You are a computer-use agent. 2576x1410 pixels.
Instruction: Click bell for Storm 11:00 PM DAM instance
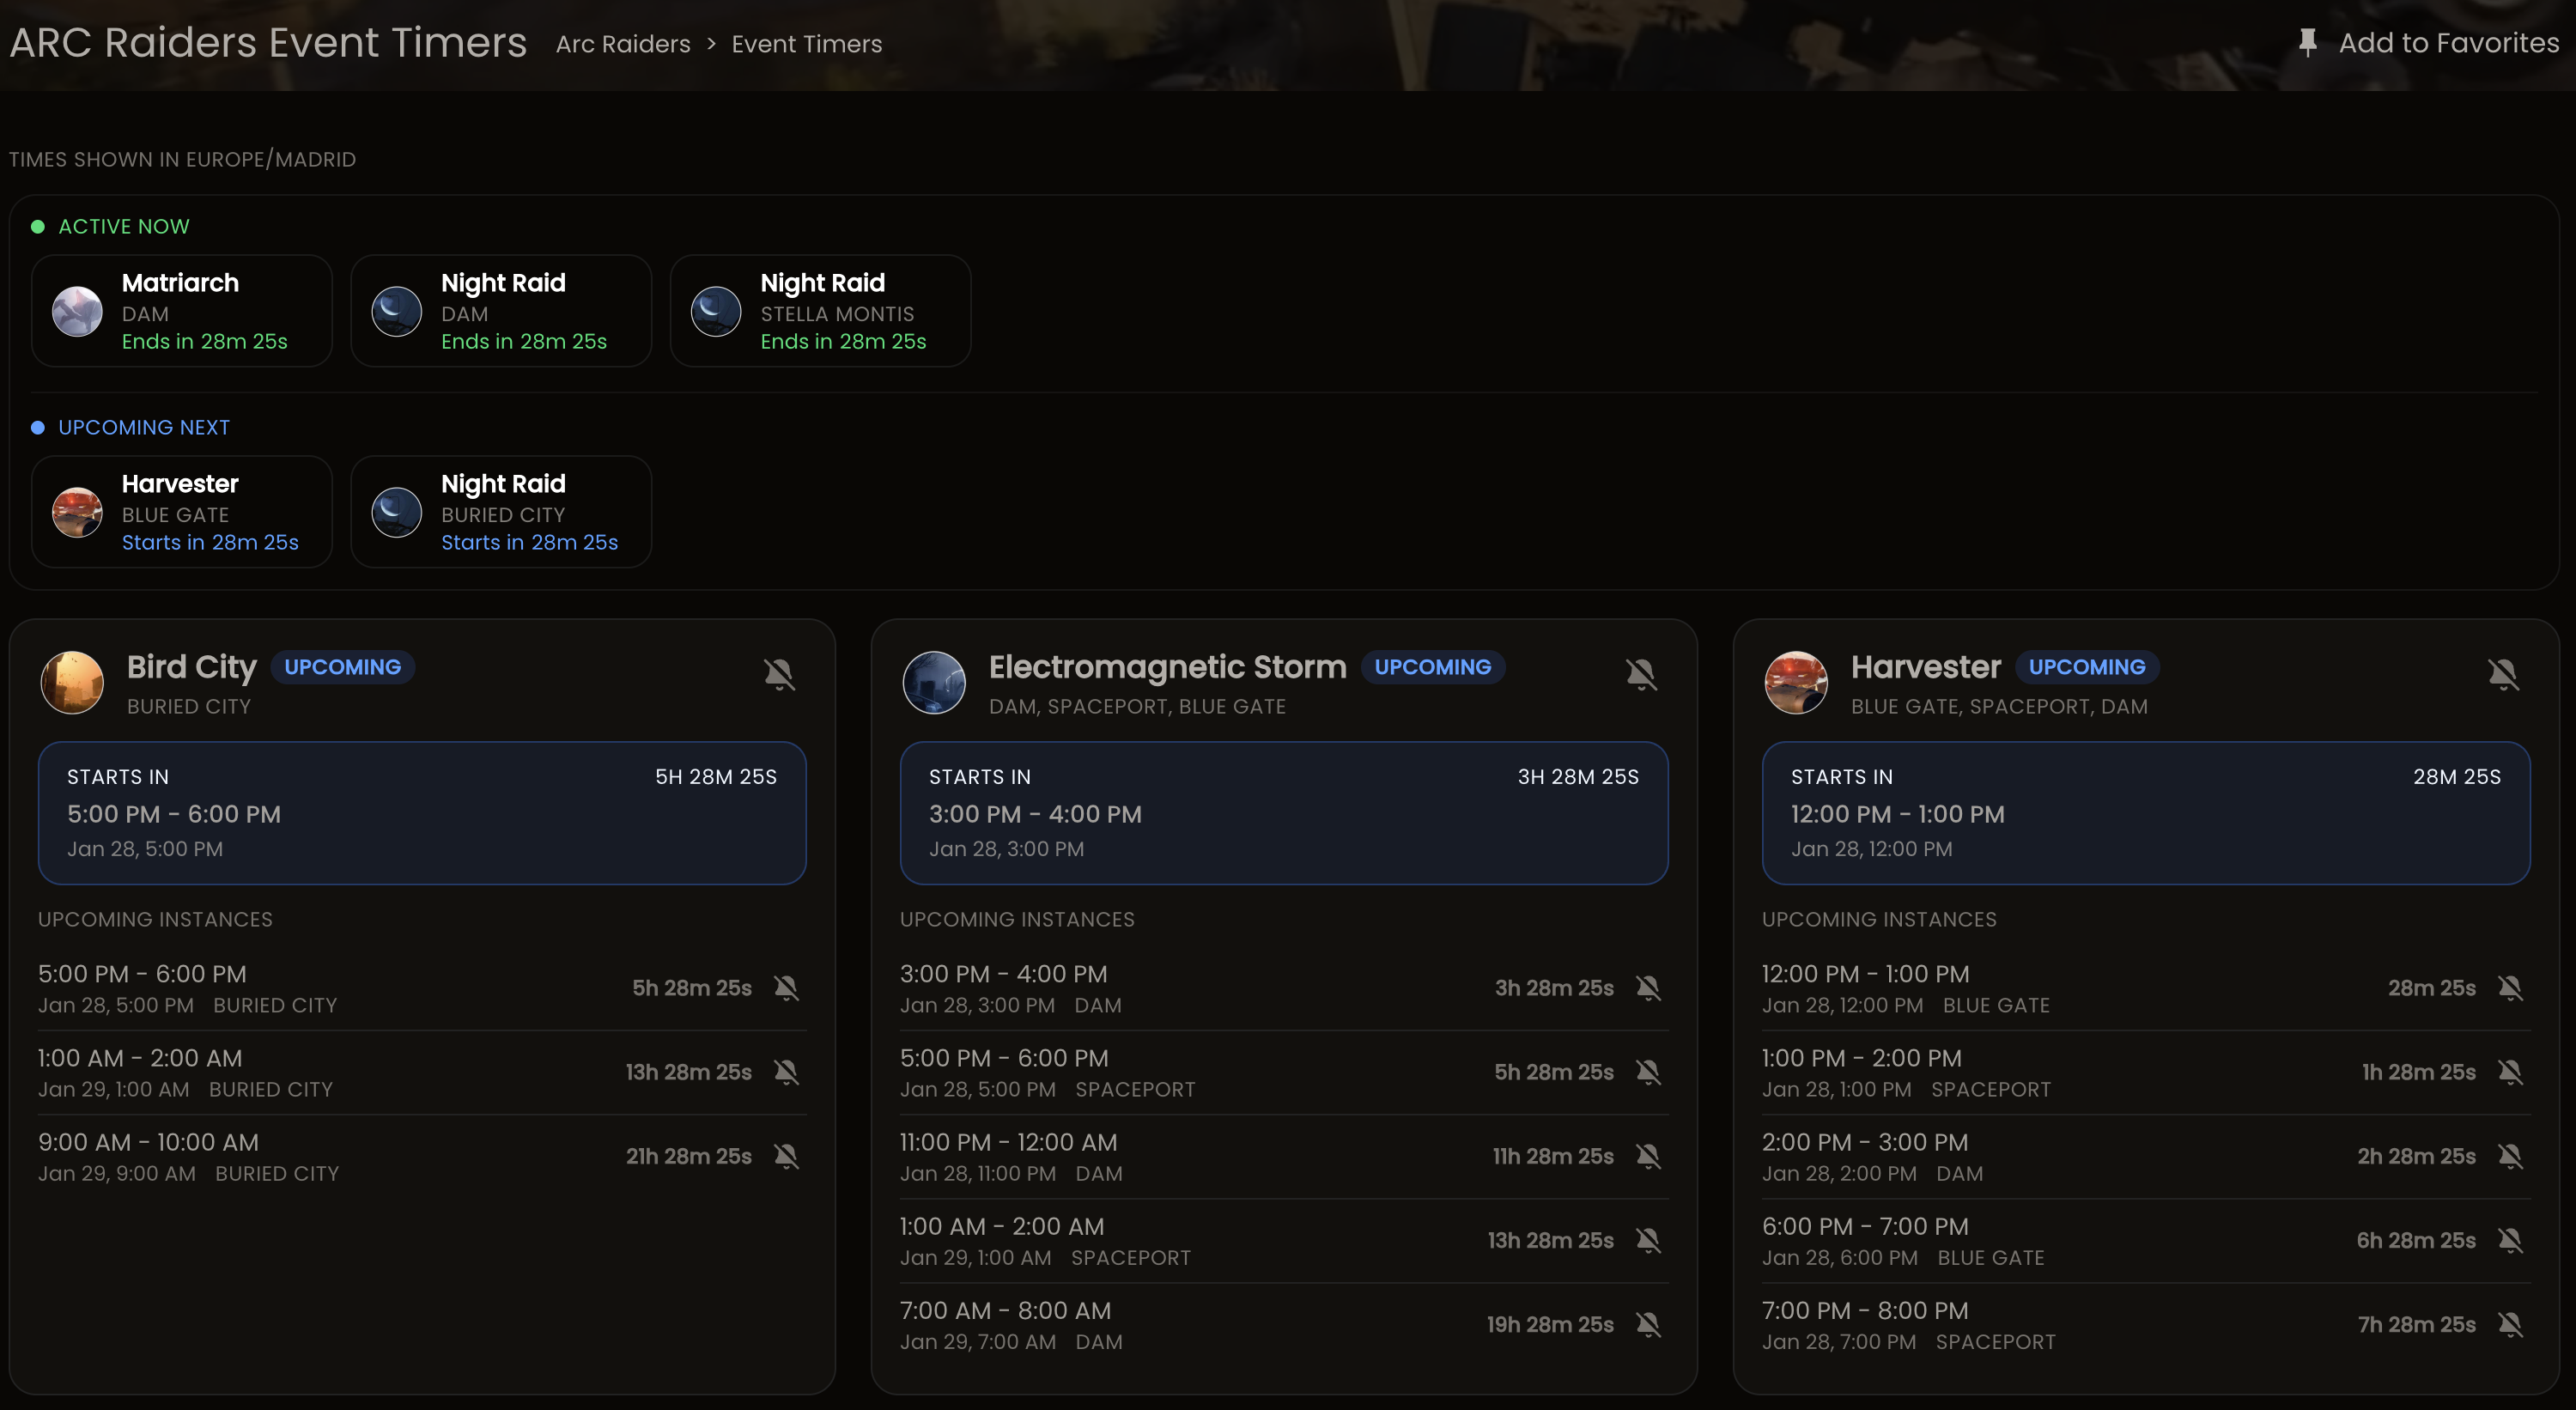click(x=1649, y=1156)
